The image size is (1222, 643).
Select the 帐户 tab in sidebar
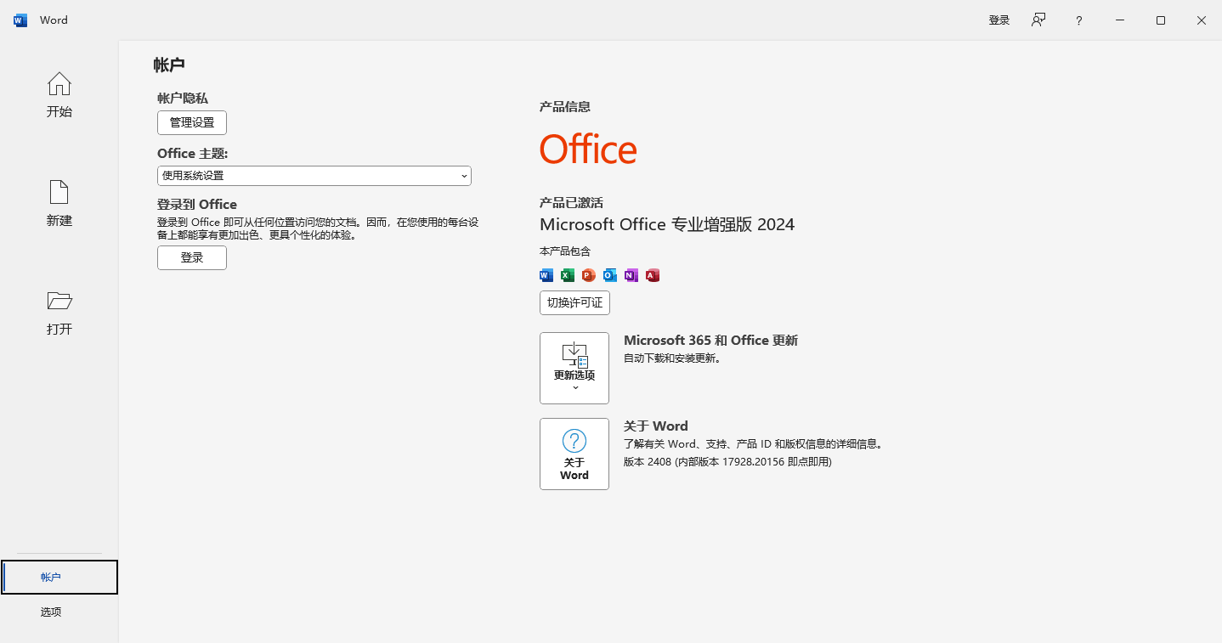click(x=59, y=578)
